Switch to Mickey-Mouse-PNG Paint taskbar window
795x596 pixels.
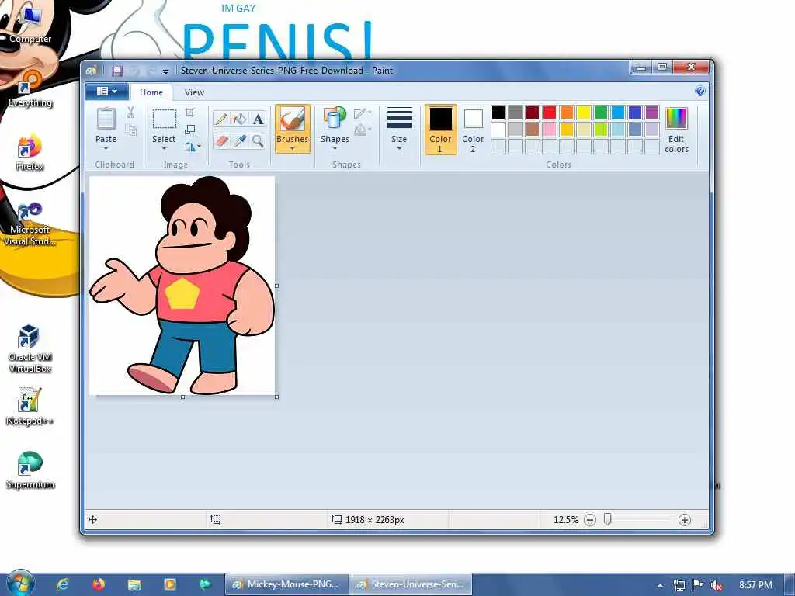[x=286, y=584]
